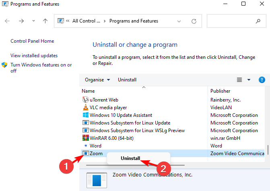
Task: Click win.rar GmbH publisher cell
Action: click(x=225, y=138)
